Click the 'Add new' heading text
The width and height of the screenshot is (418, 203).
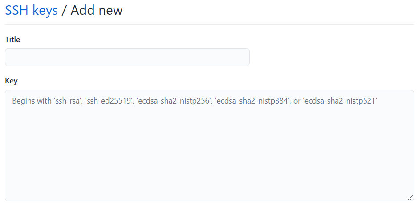click(x=97, y=11)
